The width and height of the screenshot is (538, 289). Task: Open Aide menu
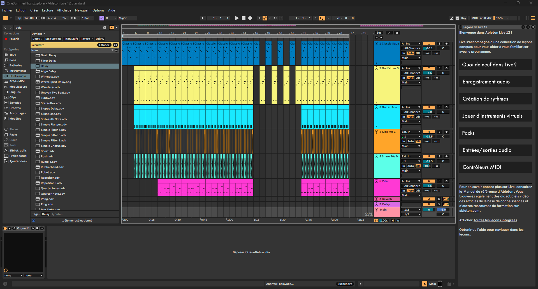112,10
